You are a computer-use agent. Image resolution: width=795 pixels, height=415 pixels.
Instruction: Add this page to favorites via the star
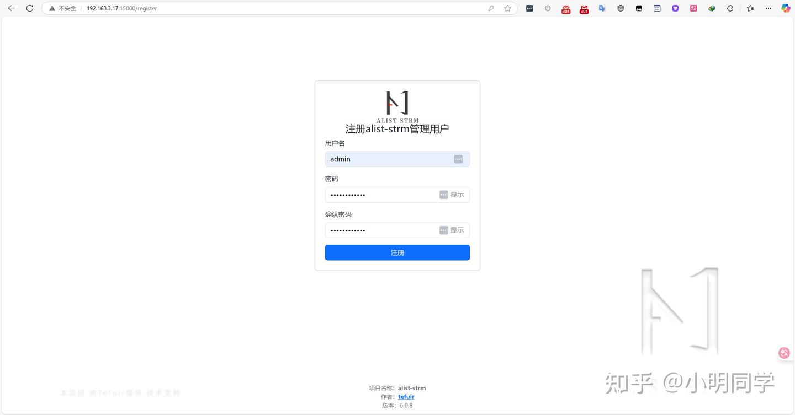(507, 8)
